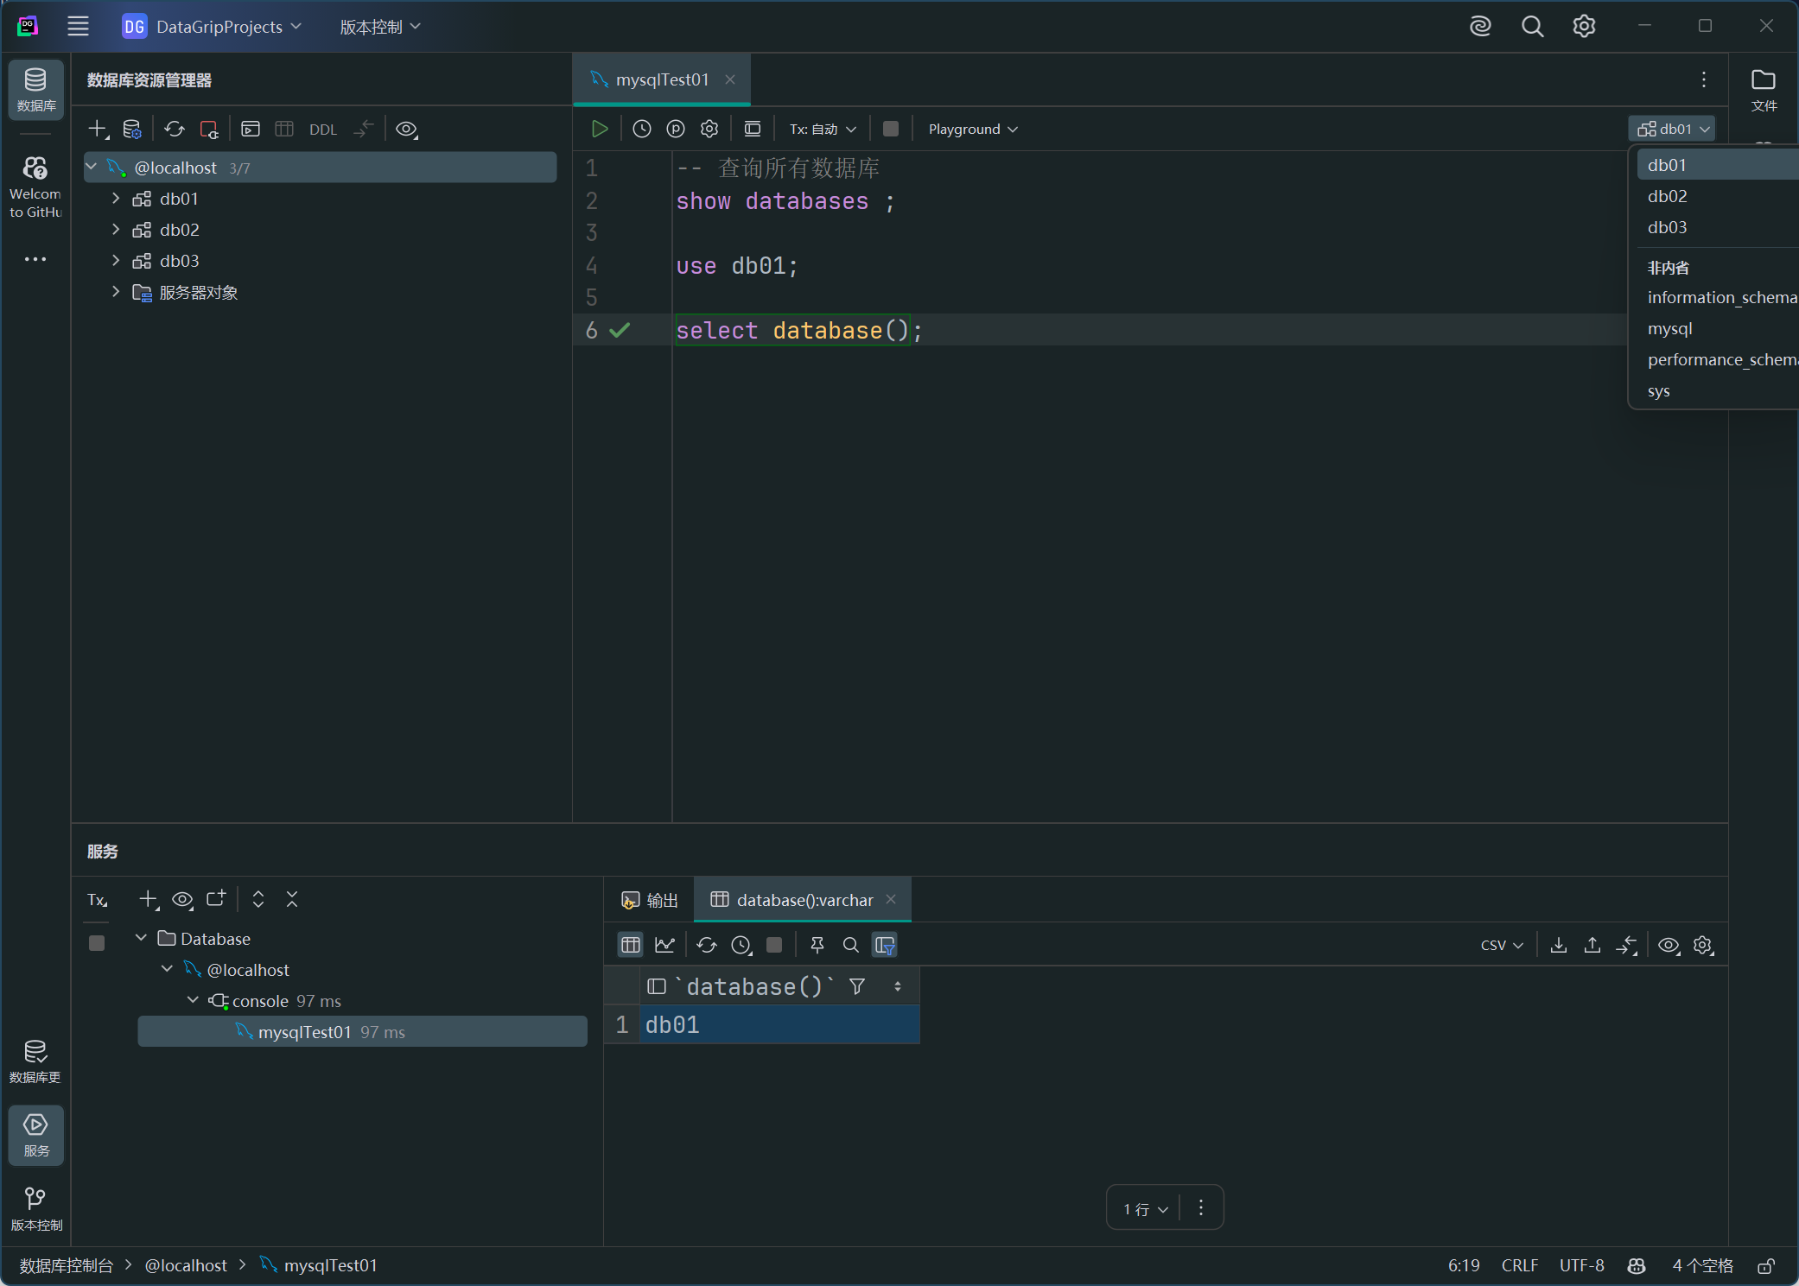The image size is (1799, 1286).
Task: Open the chart view in results toolbar
Action: tap(664, 945)
